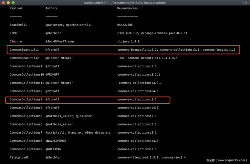Viewport: 250px width, 164px height.
Task: Close the Terminal window via red button
Action: click(3, 3)
